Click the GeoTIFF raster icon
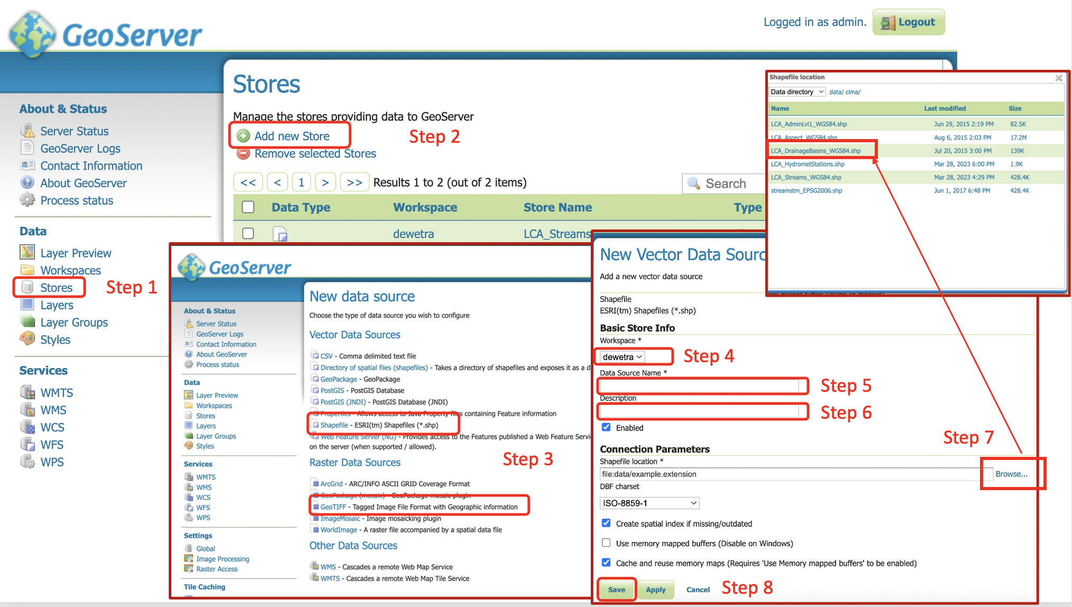 click(316, 507)
